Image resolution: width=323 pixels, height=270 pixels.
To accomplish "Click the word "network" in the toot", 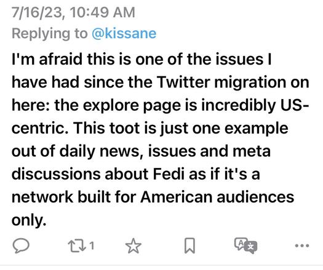I will tap(42, 197).
